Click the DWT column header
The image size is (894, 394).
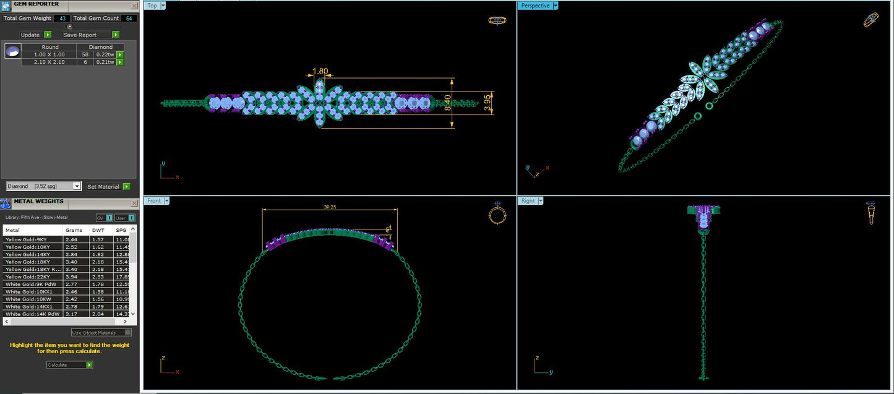102,230
